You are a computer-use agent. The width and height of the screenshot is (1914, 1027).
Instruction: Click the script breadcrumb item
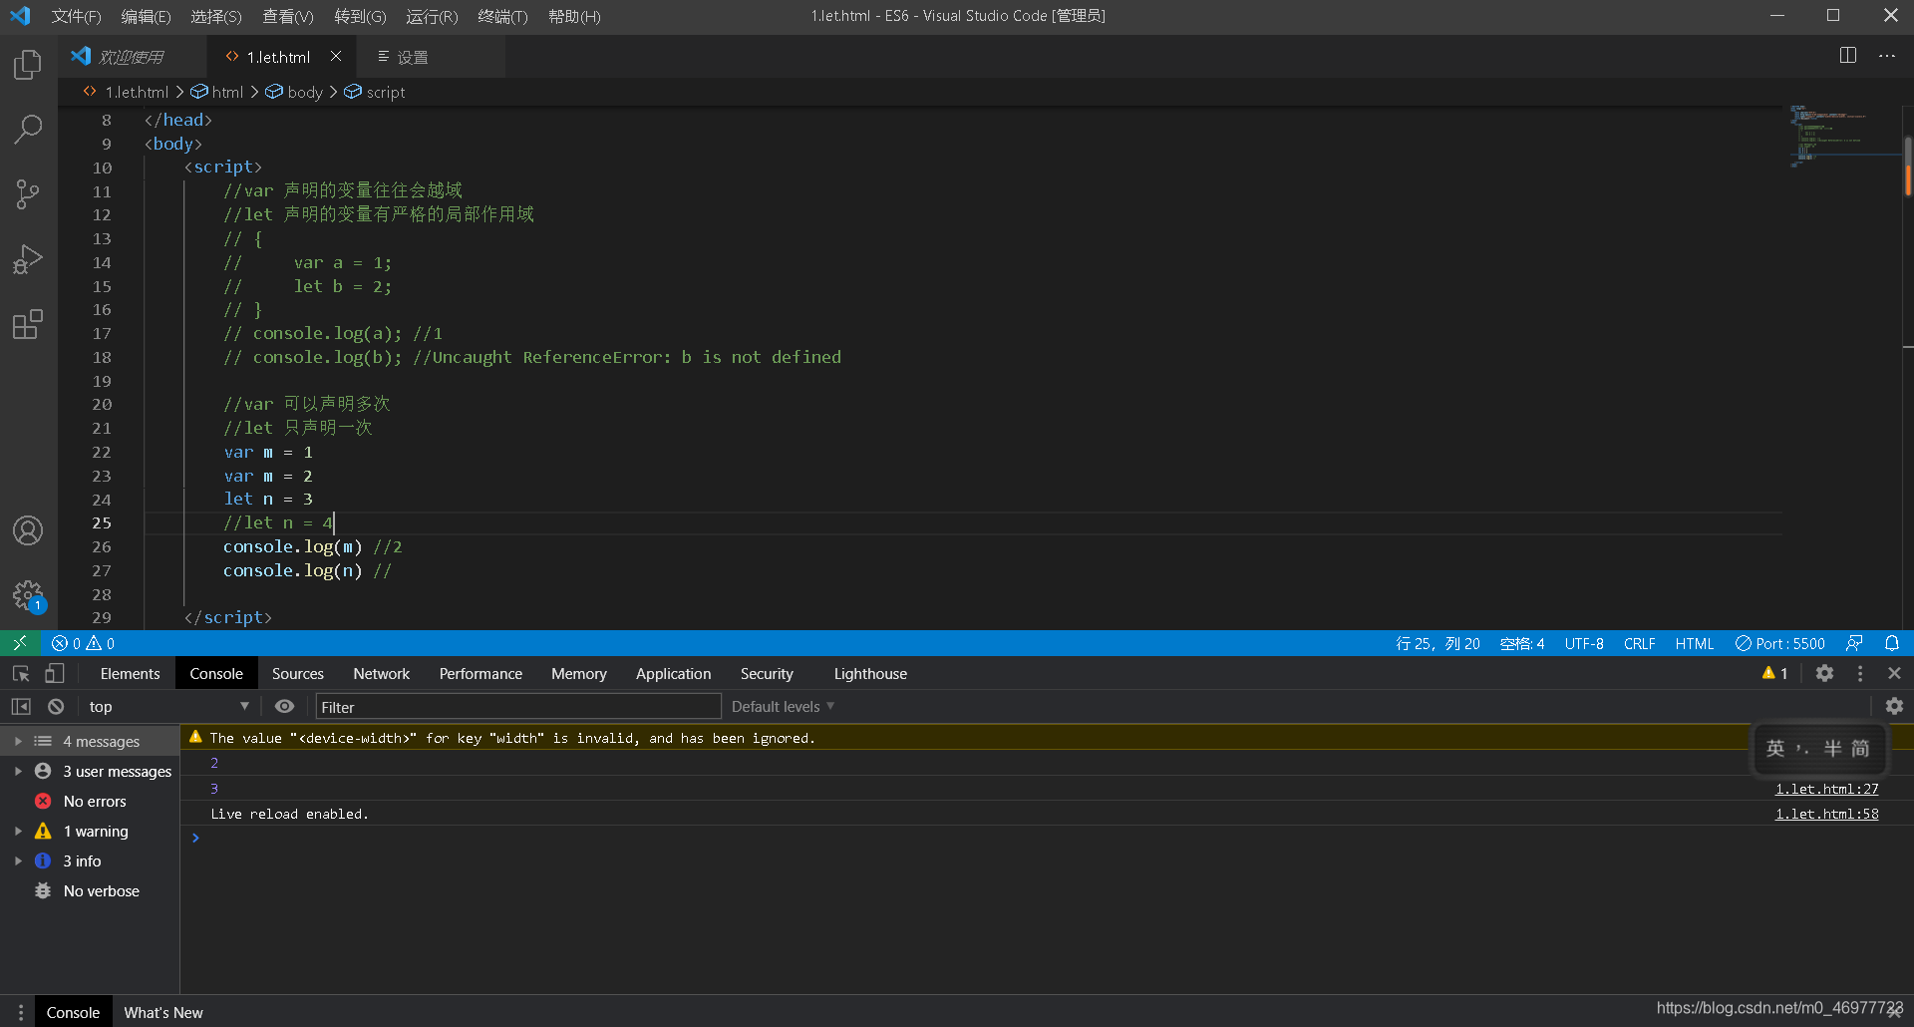tap(375, 92)
